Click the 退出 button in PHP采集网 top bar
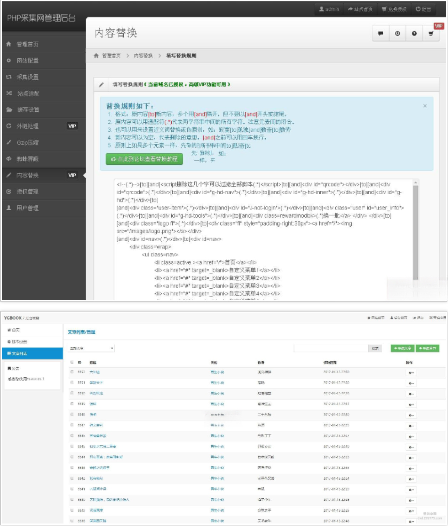Screen dimensions: 448x526 point(423,9)
